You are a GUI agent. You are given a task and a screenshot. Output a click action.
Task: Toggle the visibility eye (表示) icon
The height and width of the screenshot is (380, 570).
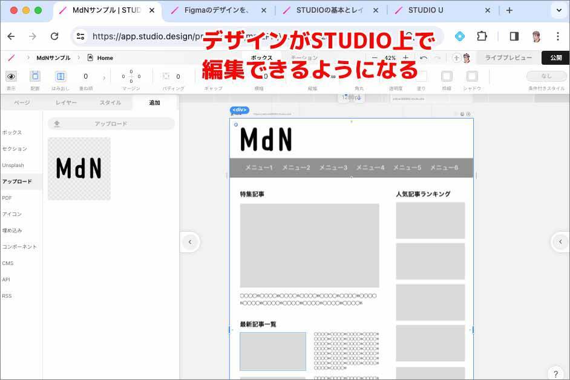click(x=11, y=76)
